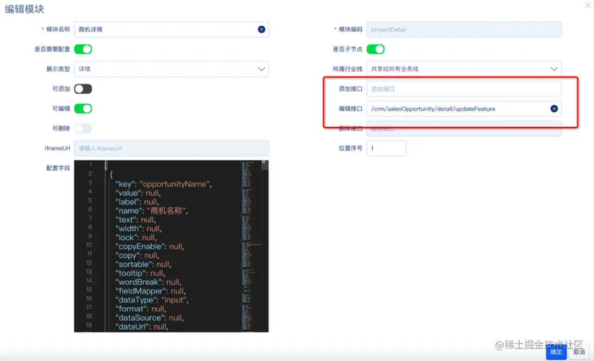Click the 取消 cancel button

(x=579, y=352)
